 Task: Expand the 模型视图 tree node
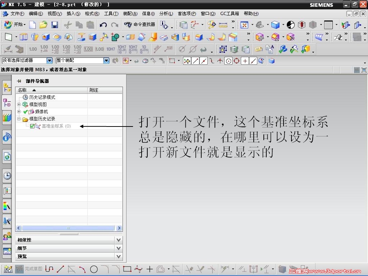click(x=19, y=104)
